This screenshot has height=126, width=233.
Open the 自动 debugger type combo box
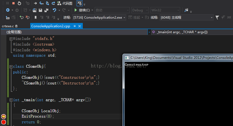coord(112,10)
